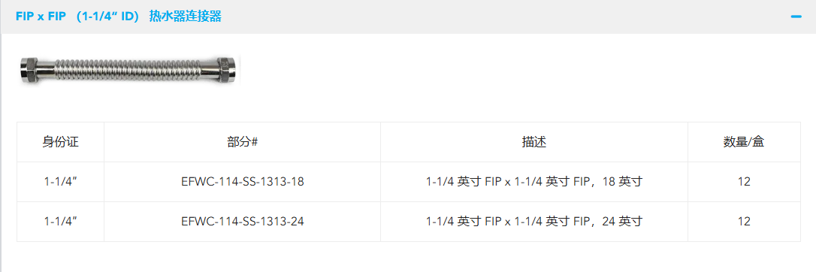Click the 身份证 column header
816x272 pixels.
click(x=60, y=142)
